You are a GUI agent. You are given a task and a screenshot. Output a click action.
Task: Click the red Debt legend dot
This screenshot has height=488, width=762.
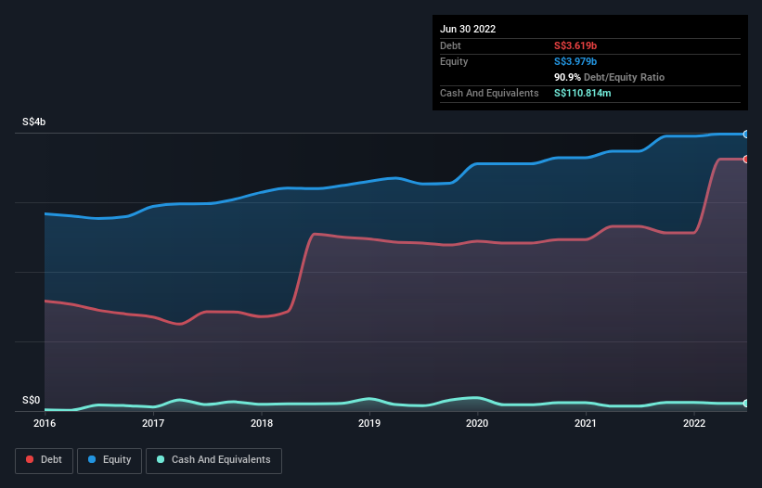coord(30,459)
